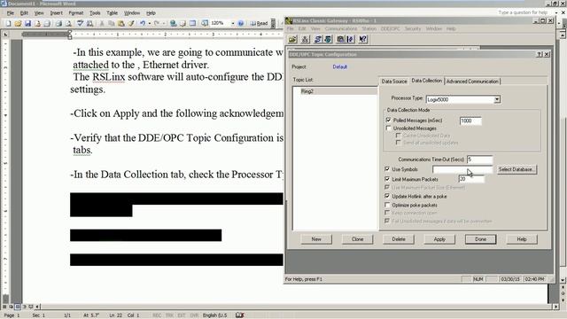Click the New Blank Document icon in Word
This screenshot has width=567, height=319.
coord(8,23)
